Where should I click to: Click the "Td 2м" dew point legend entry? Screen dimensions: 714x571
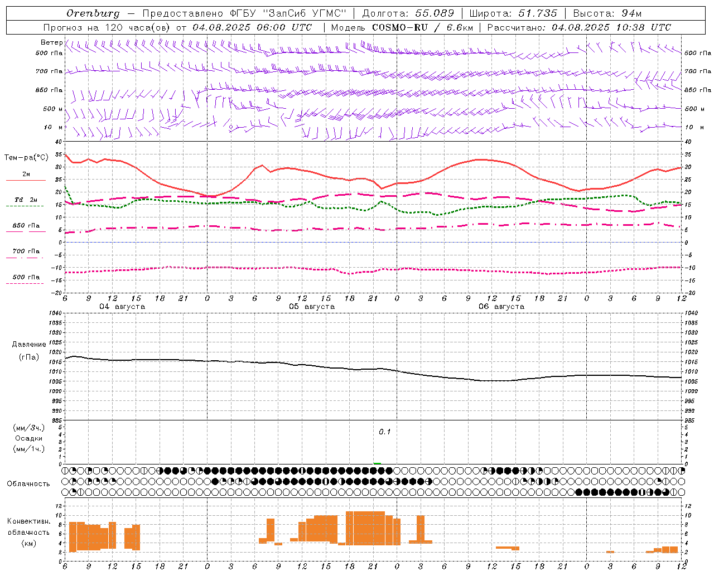pyautogui.click(x=26, y=200)
